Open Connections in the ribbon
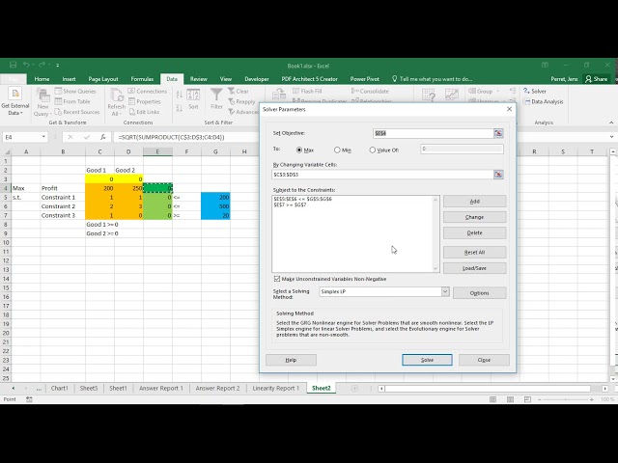The image size is (618, 463). click(x=148, y=91)
